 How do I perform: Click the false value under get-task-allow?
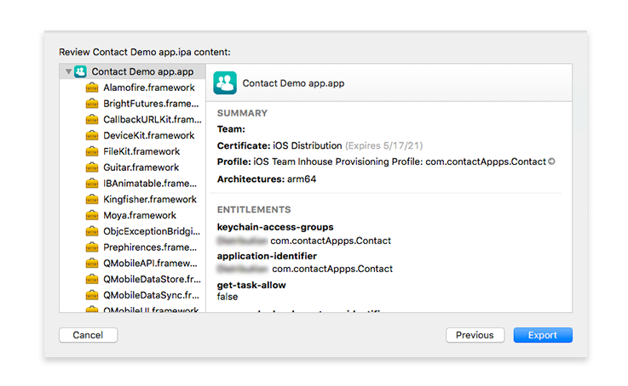click(228, 297)
